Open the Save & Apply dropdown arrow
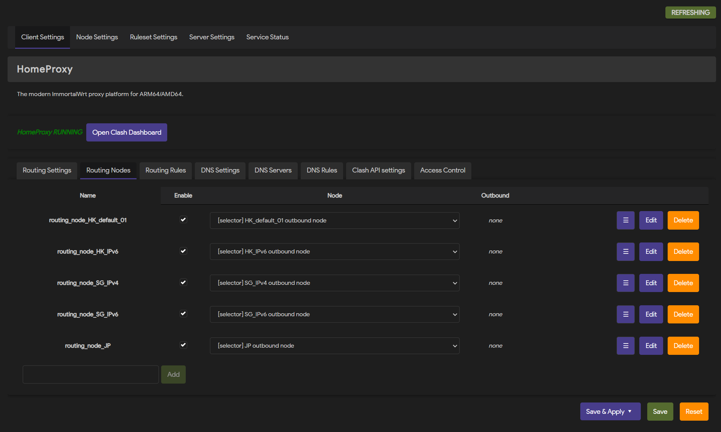Image resolution: width=721 pixels, height=432 pixels. tap(630, 412)
